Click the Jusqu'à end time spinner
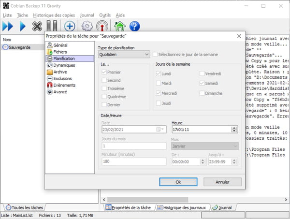The image size is (290, 219). pos(234,161)
